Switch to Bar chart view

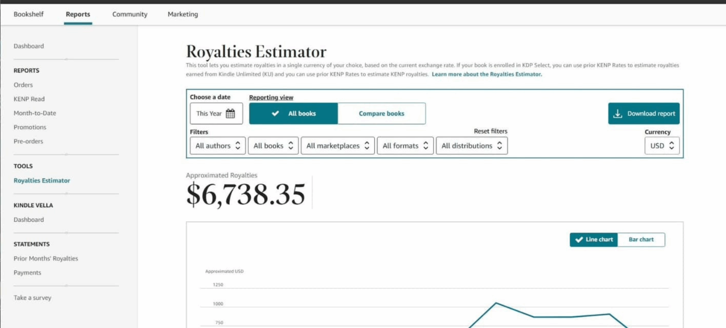click(x=641, y=240)
